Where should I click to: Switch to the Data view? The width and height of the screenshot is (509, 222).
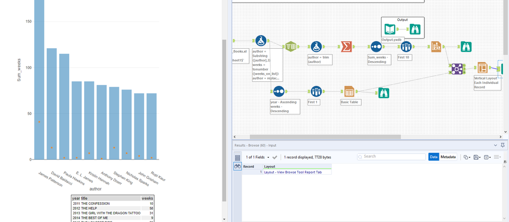[434, 157]
